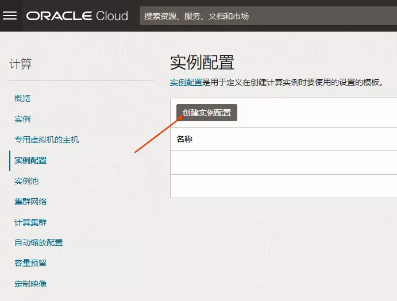Open the hamburger navigation menu
This screenshot has height=301, width=397.
[x=10, y=16]
